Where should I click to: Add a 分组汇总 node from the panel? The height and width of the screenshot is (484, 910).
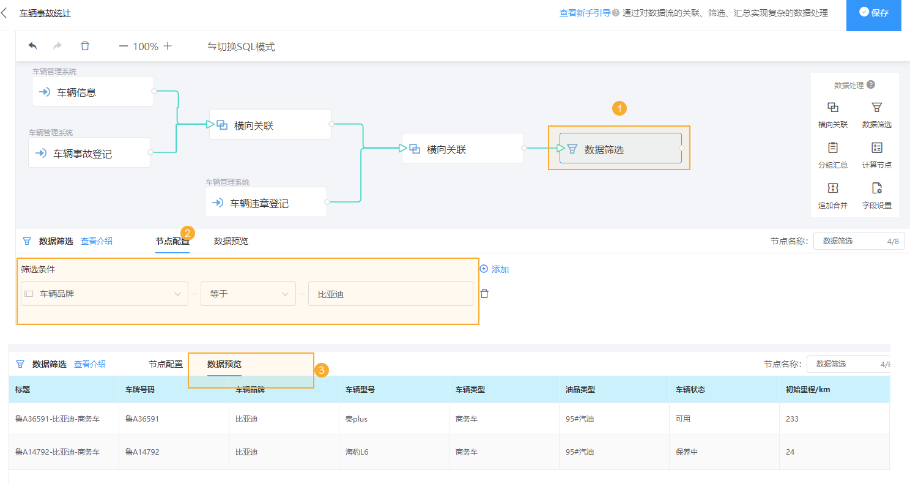832,155
